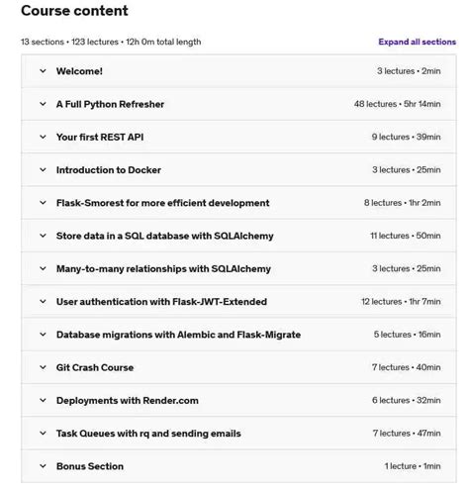Image resolution: width=469 pixels, height=492 pixels.
Task: Open the Bonus Section title
Action: 90,466
